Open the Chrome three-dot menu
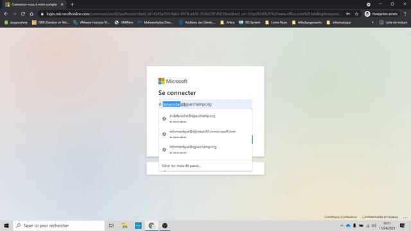This screenshot has height=231, width=411. pyautogui.click(x=405, y=14)
